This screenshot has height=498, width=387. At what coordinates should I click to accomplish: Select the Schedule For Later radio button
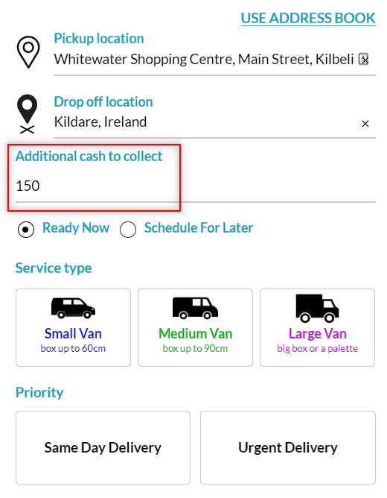pos(128,229)
